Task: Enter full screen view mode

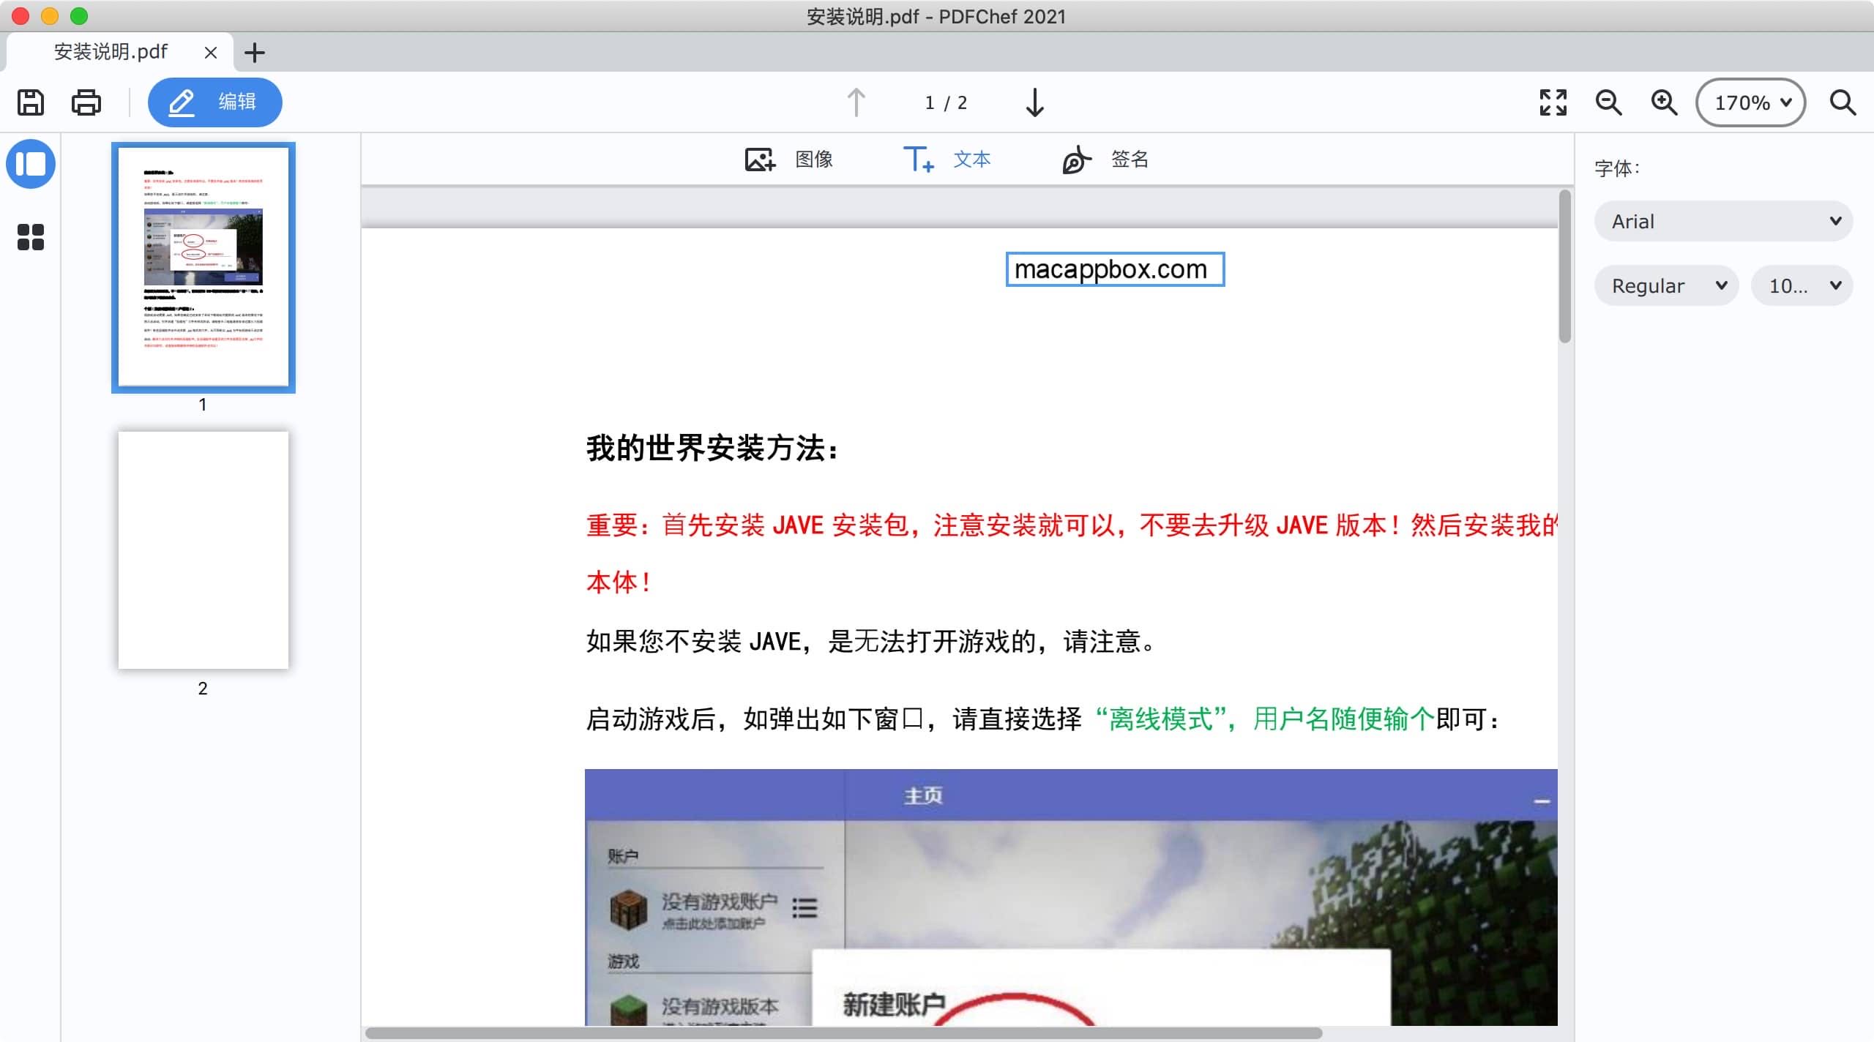Action: tap(1553, 102)
